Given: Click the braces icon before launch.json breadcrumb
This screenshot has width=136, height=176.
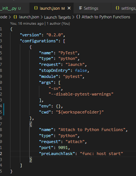Looking at the screenshot, I should click(x=15, y=17).
